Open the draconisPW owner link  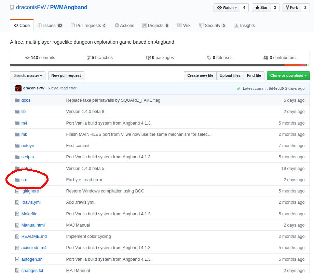click(x=31, y=8)
